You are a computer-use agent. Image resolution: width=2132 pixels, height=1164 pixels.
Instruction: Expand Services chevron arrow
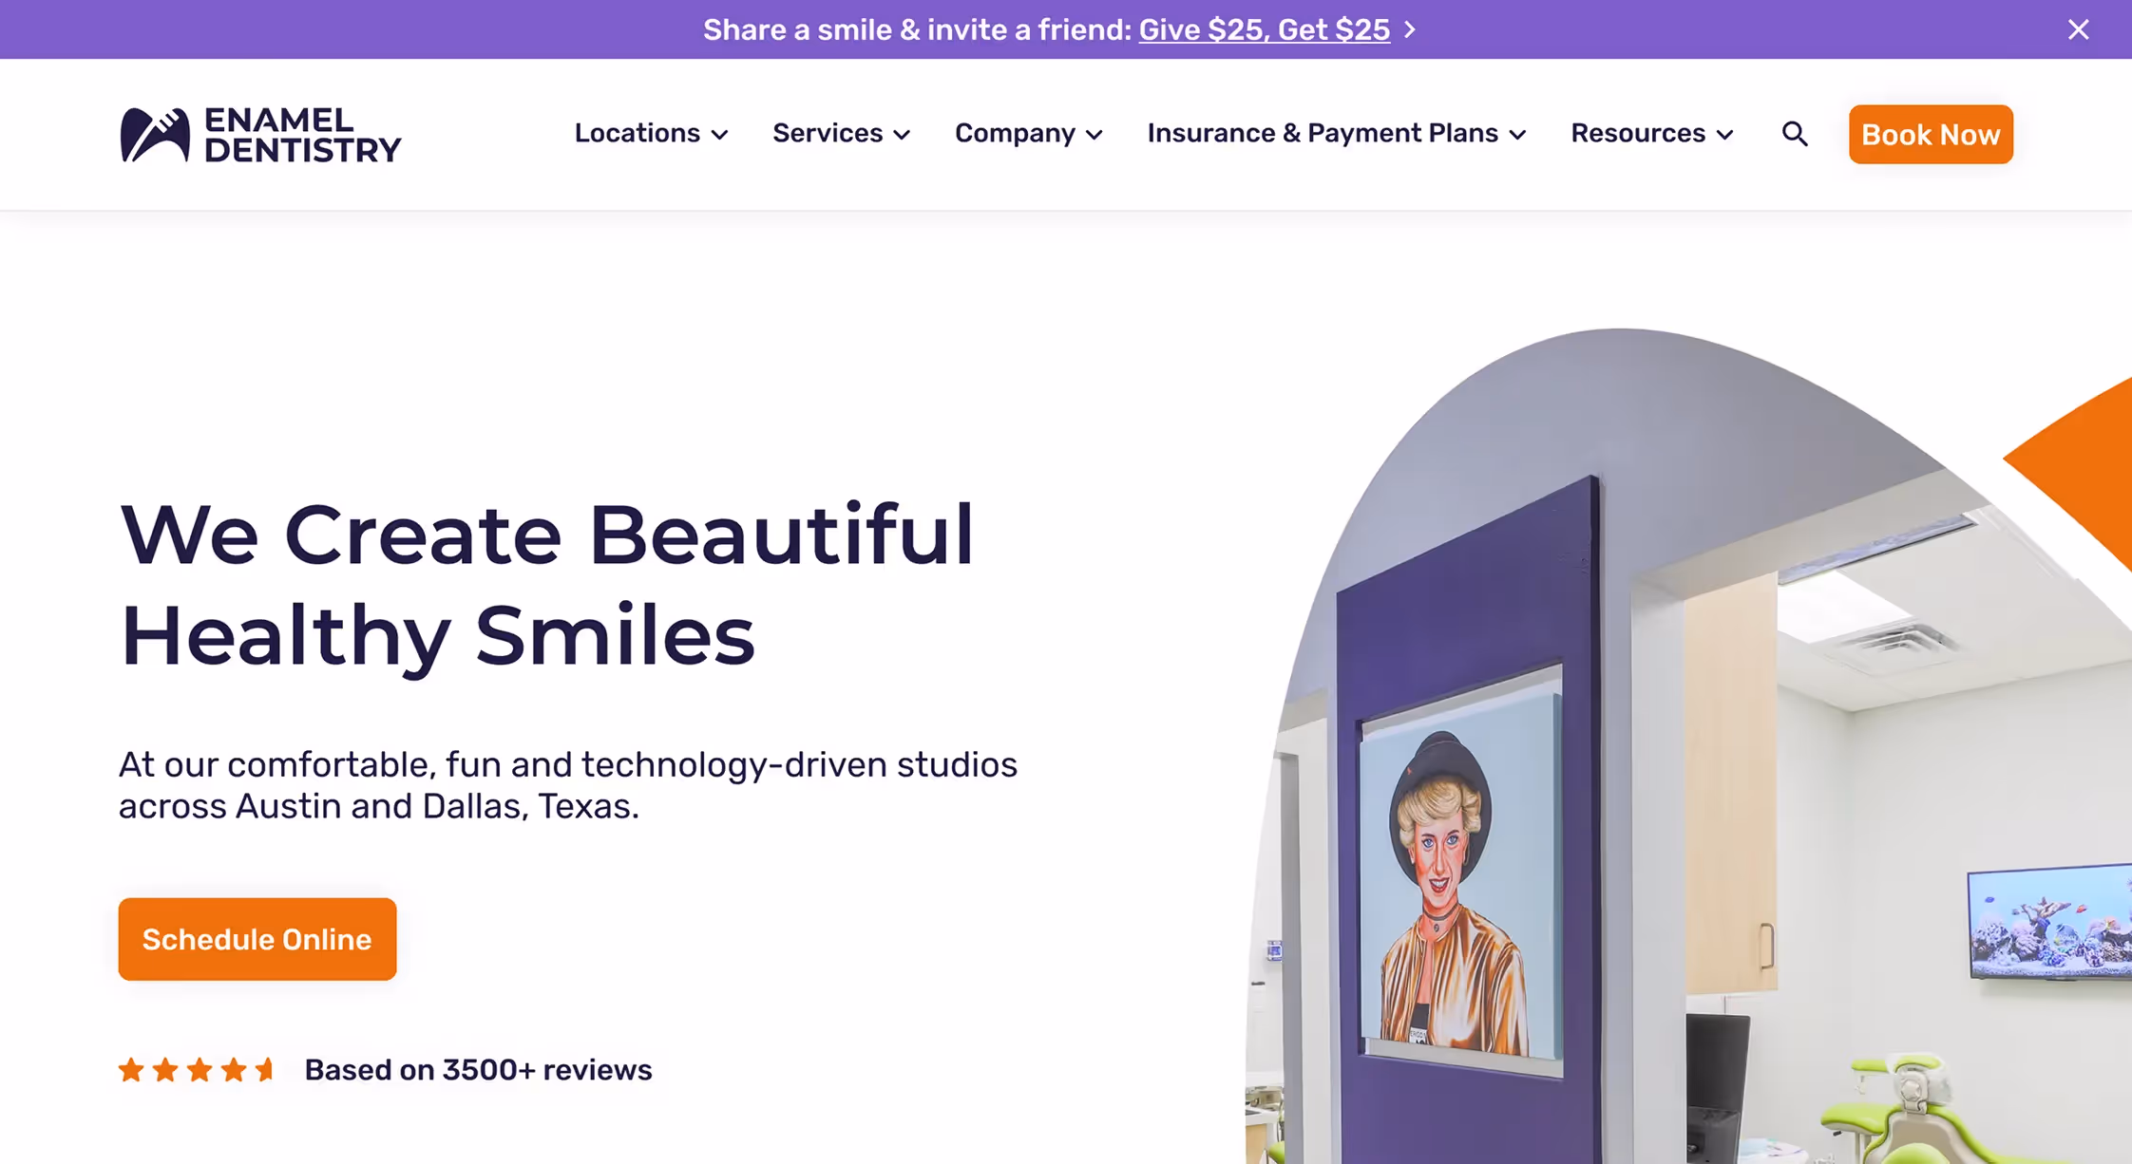pos(903,135)
